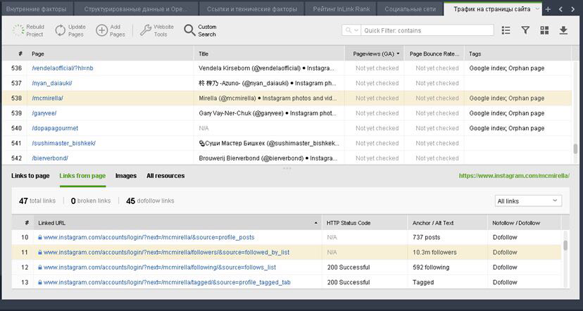
Task: Open quick filter search type dropdown
Action: click(x=351, y=30)
